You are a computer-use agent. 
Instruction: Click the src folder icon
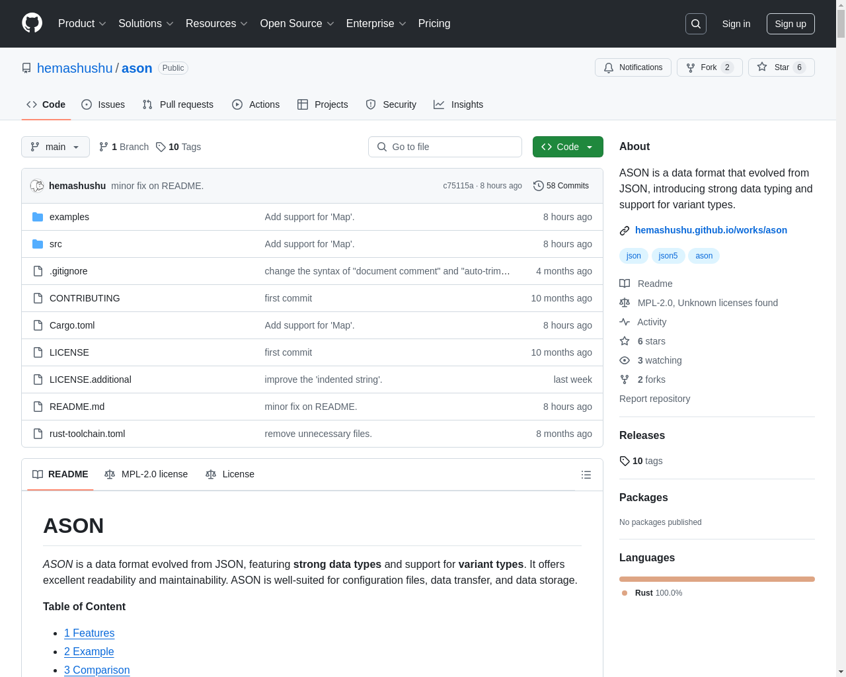click(38, 244)
